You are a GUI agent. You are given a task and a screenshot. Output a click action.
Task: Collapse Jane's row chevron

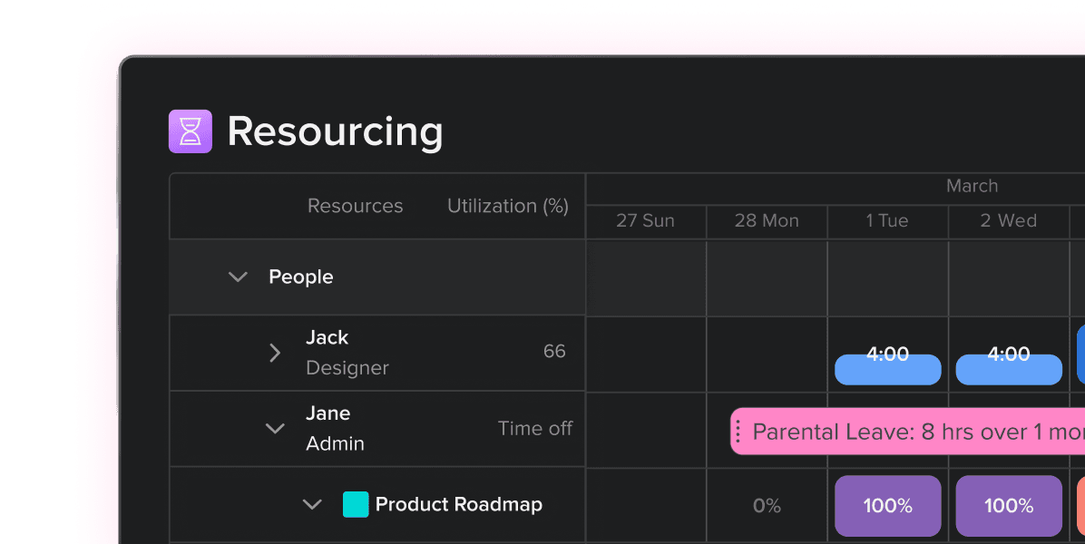tap(275, 428)
